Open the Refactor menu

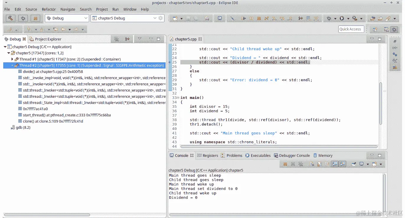pyautogui.click(x=49, y=9)
